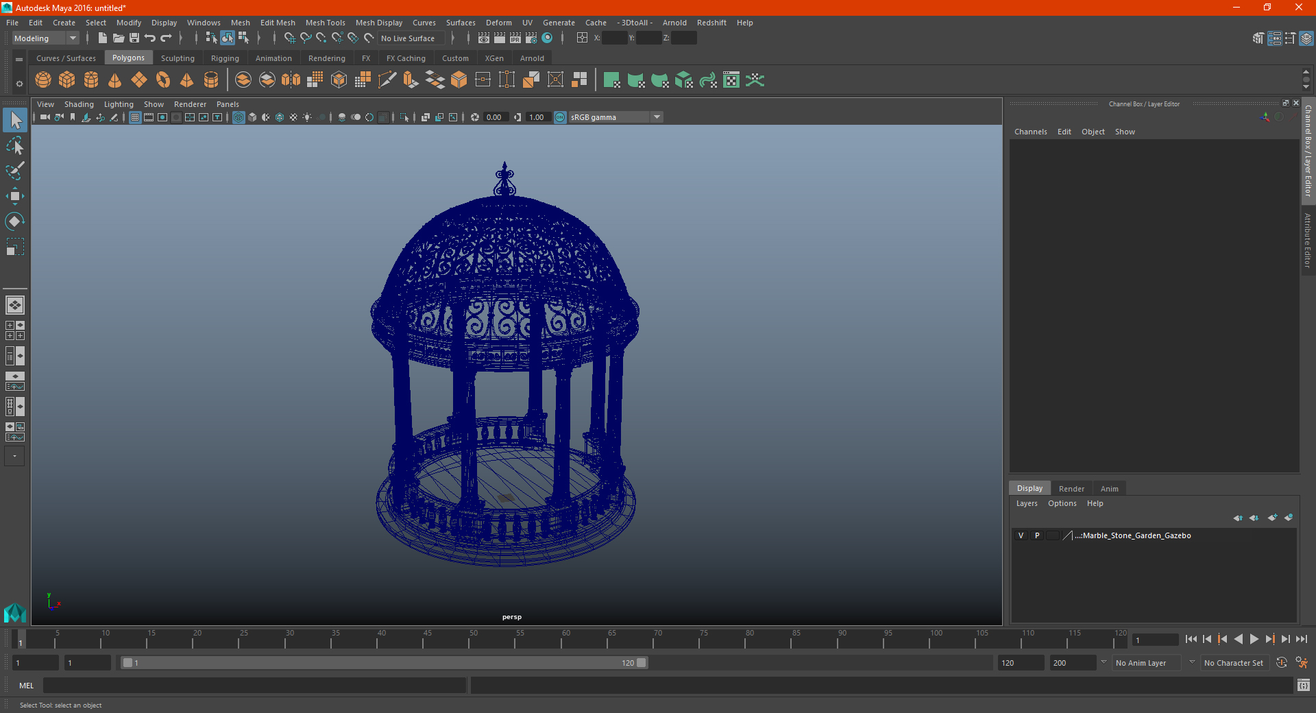This screenshot has height=713, width=1316.
Task: Activate the Rotate tool
Action: click(x=15, y=221)
